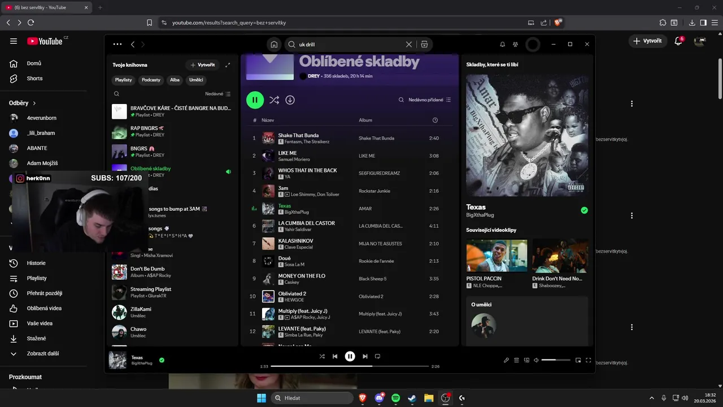
Task: Open the YouTube hamburger menu
Action: (x=14, y=41)
